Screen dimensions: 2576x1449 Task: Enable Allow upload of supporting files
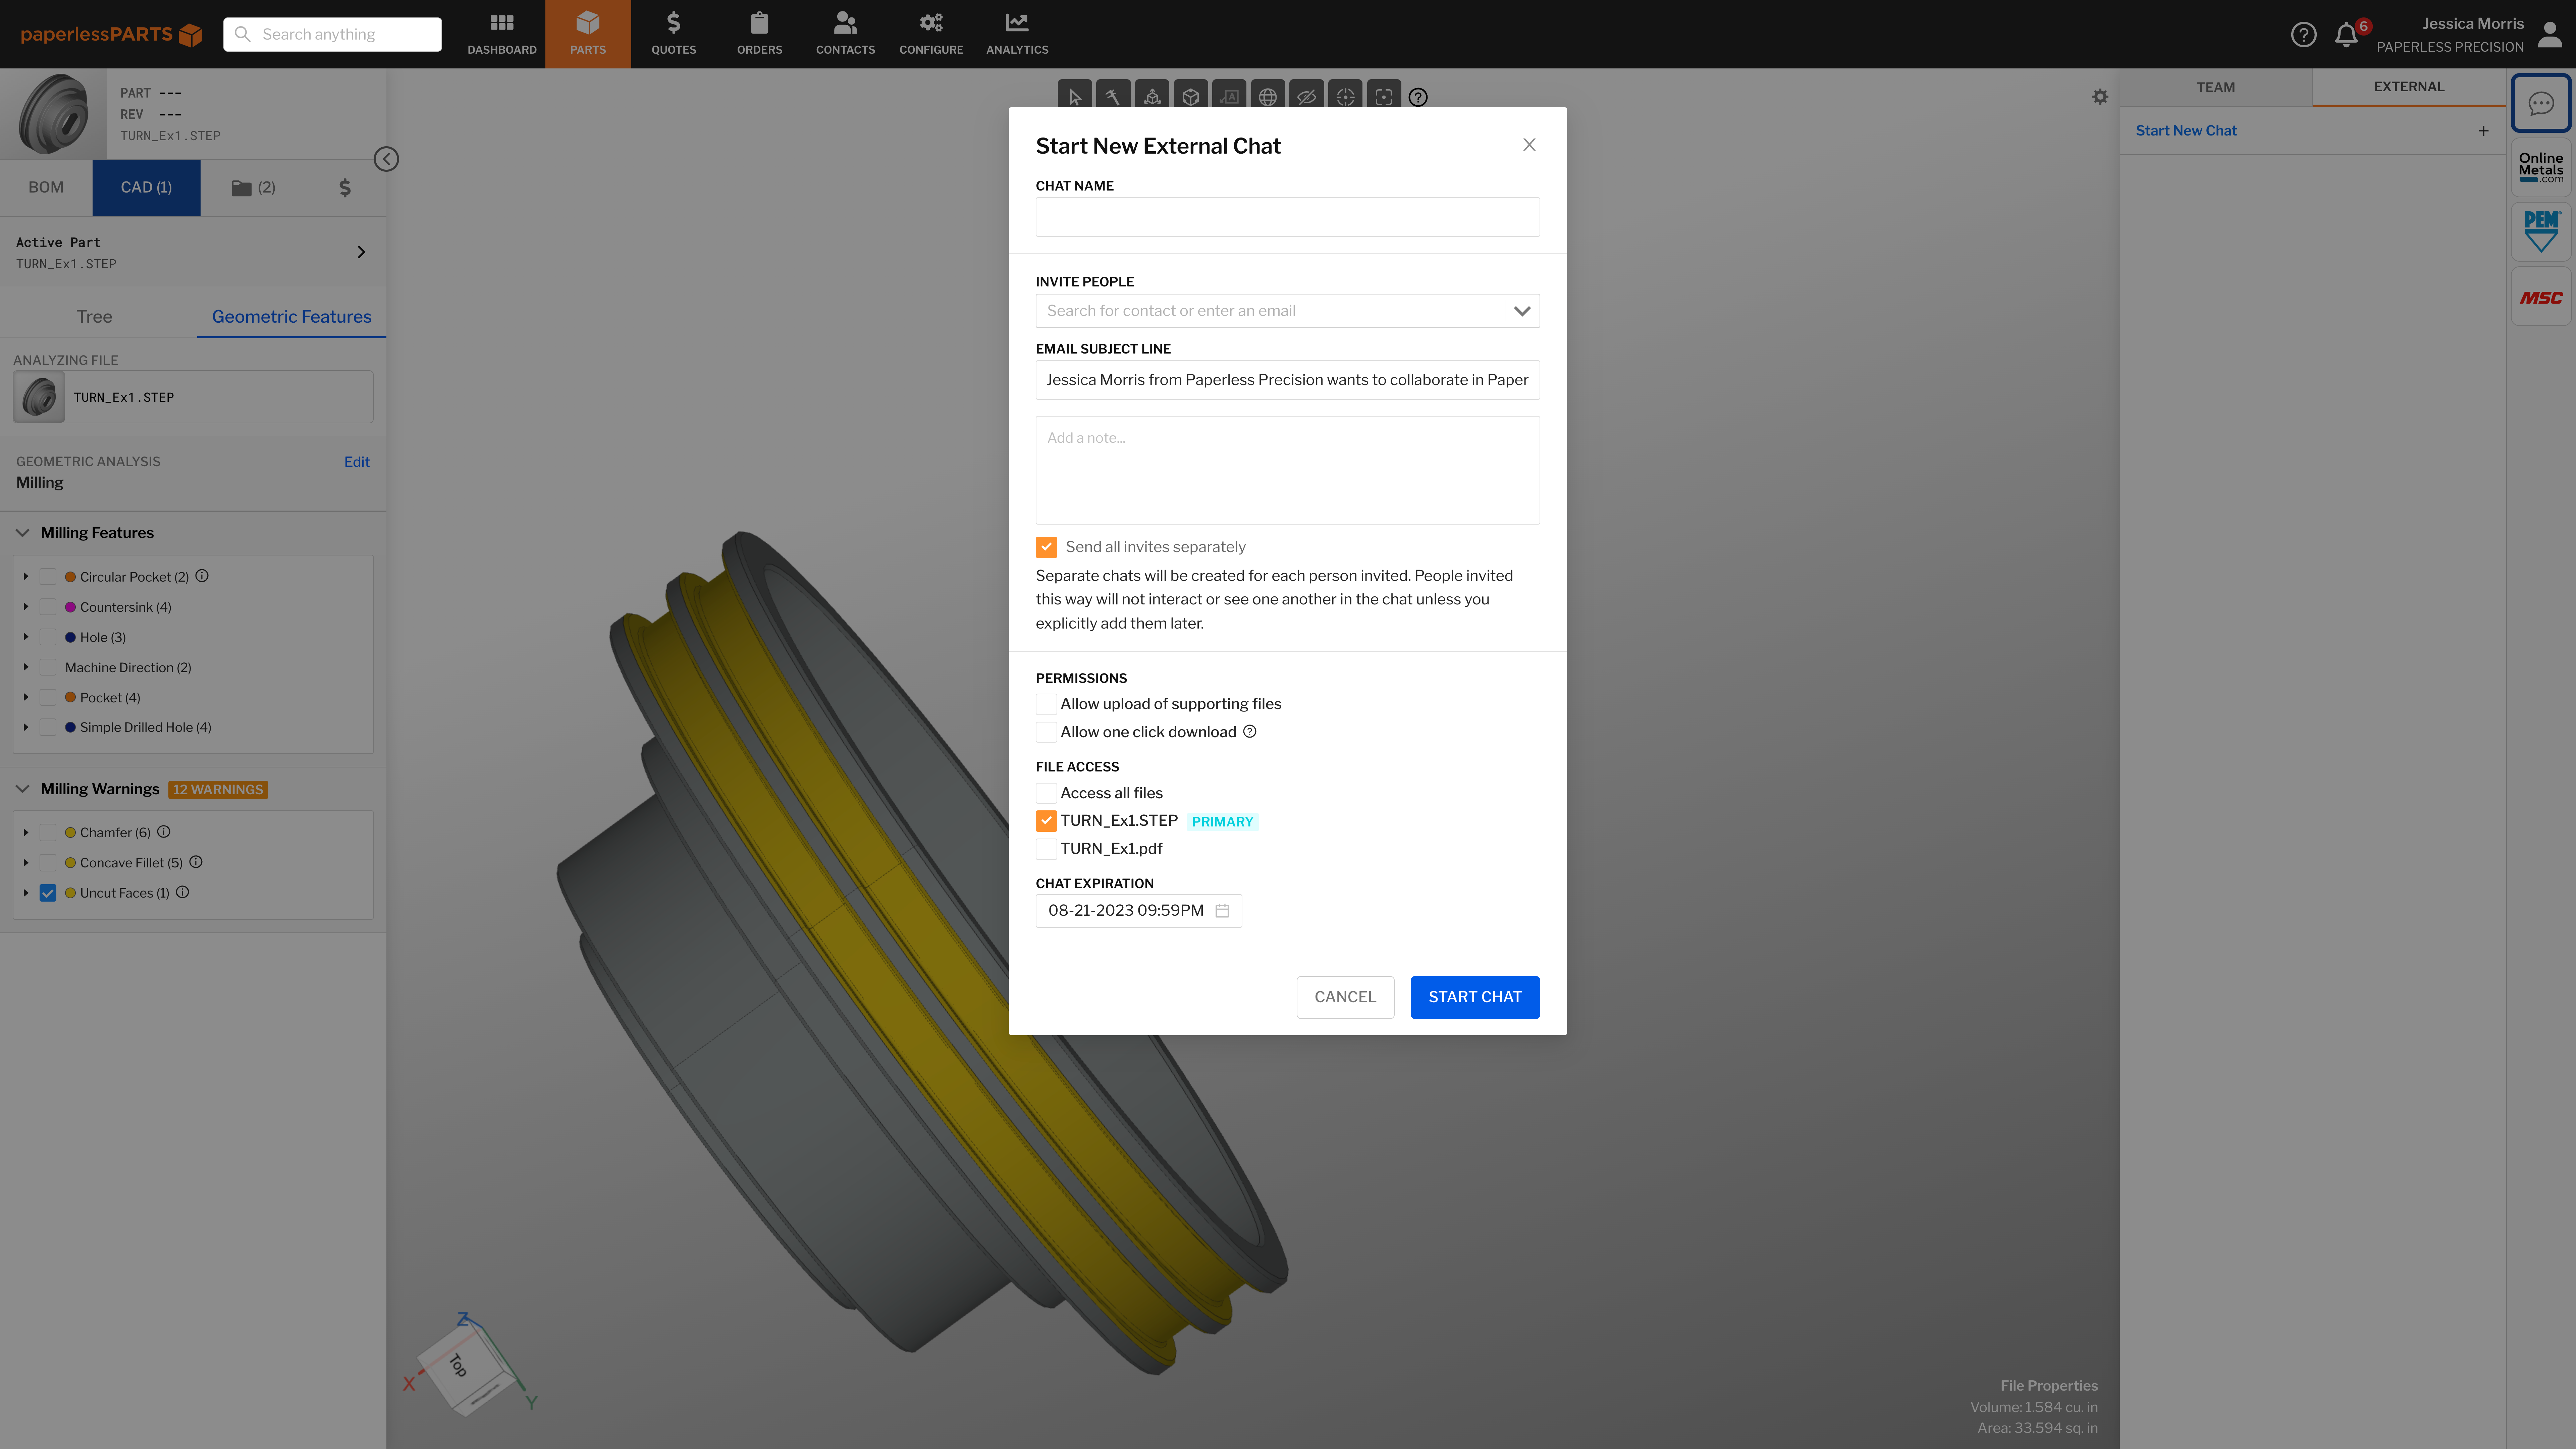point(1046,704)
